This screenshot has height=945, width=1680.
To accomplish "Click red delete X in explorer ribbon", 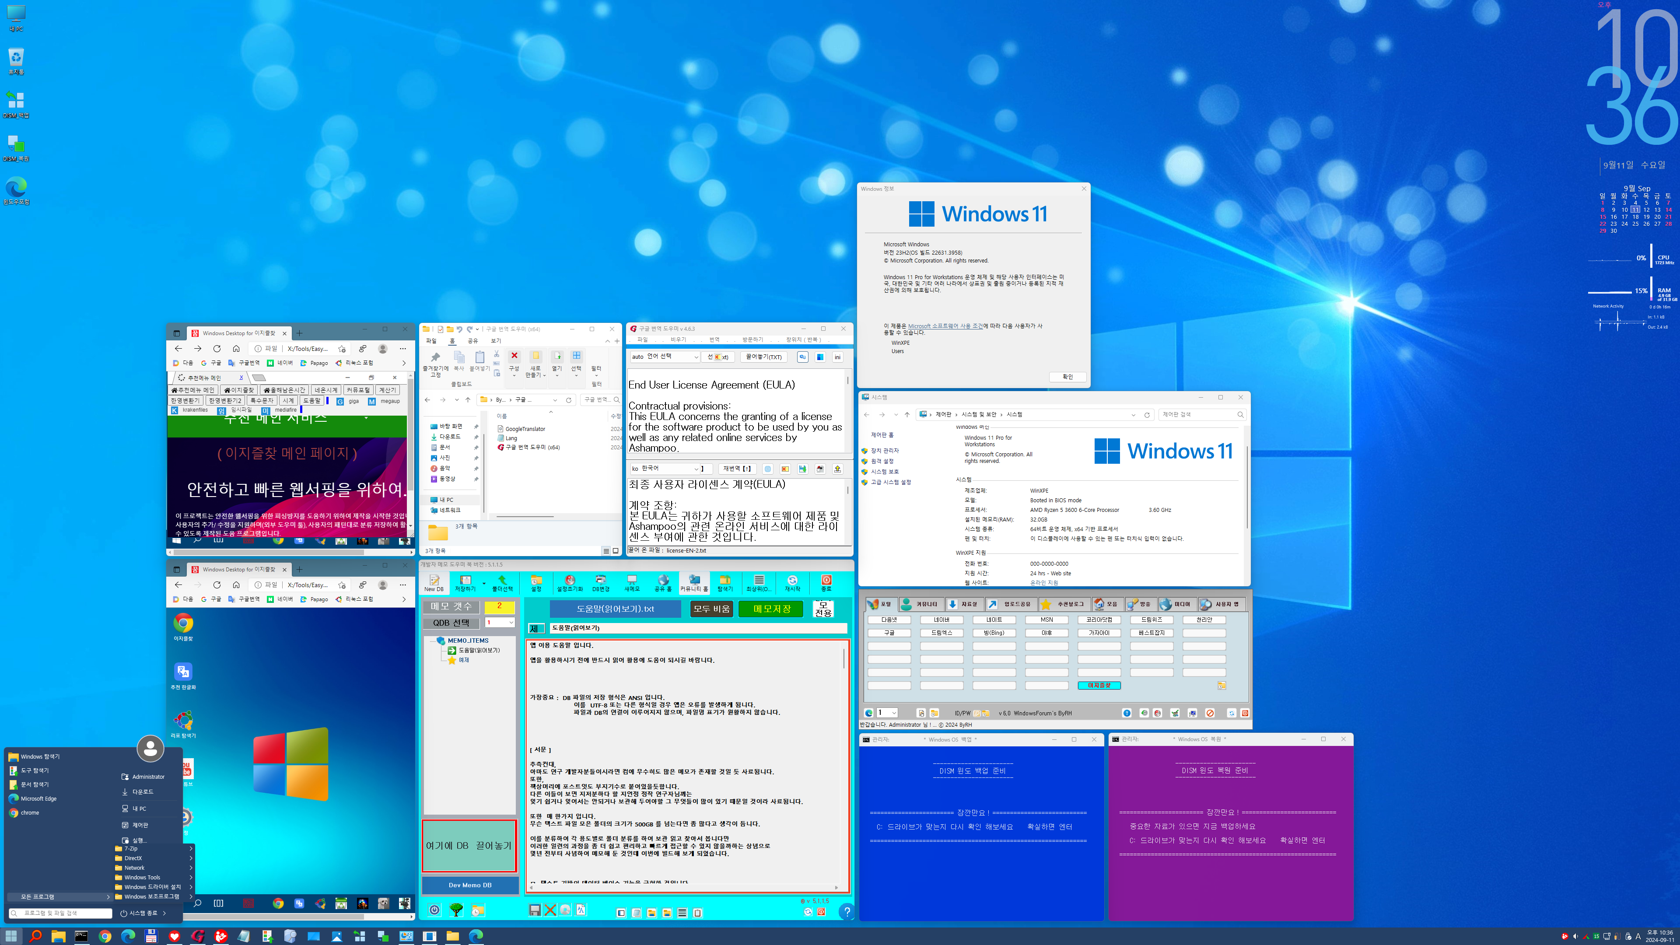I will [514, 355].
